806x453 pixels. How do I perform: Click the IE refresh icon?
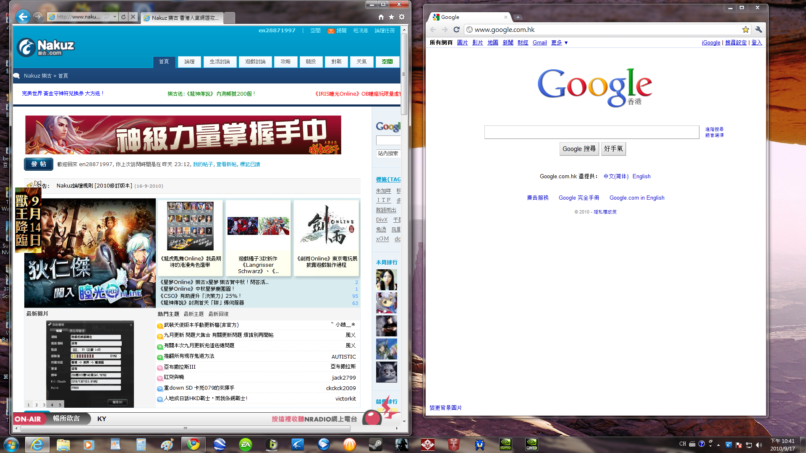pyautogui.click(x=123, y=17)
